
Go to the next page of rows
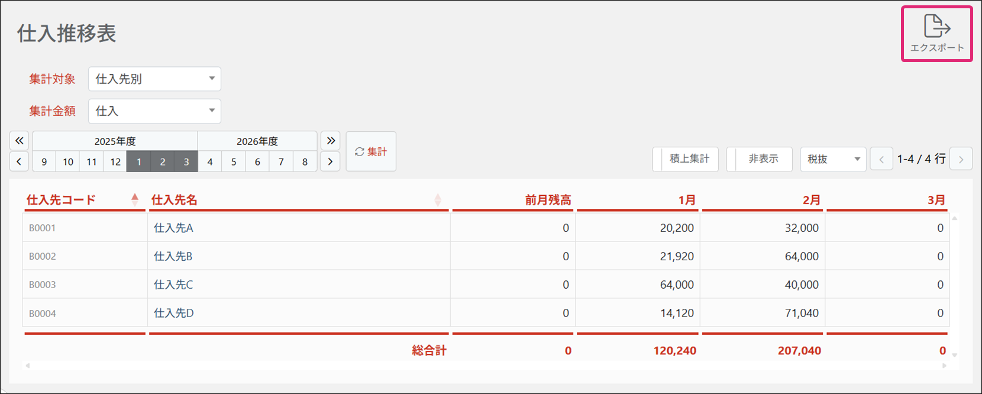pyautogui.click(x=961, y=159)
